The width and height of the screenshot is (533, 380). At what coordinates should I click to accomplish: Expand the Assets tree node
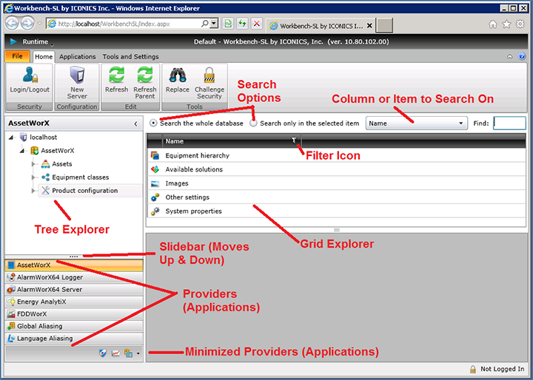pyautogui.click(x=33, y=164)
